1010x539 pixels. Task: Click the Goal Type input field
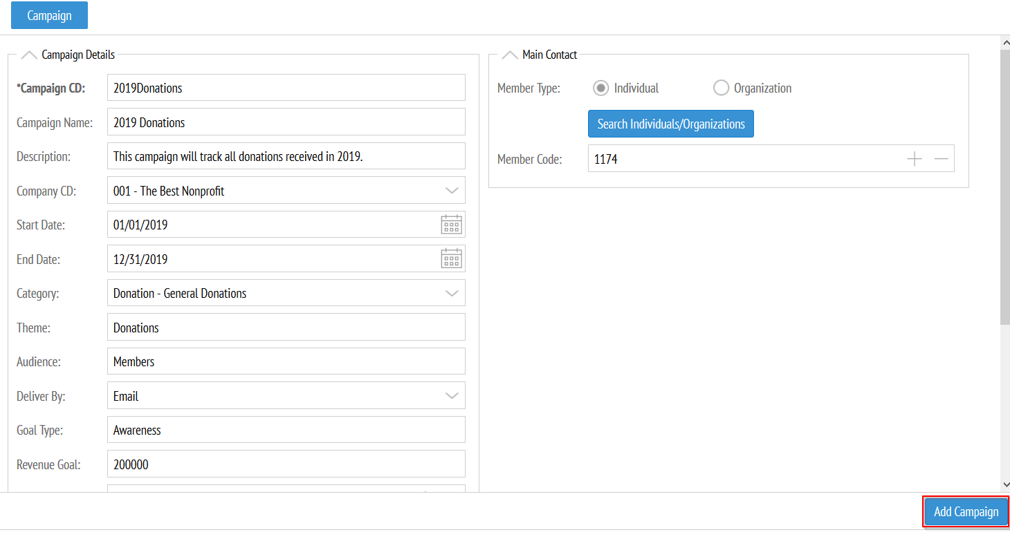pos(286,430)
